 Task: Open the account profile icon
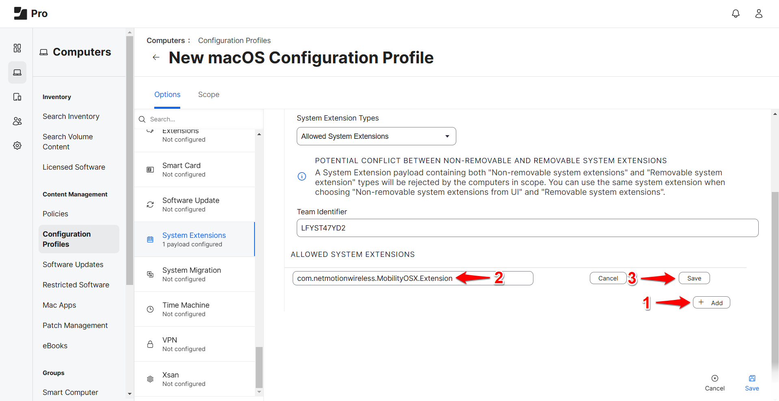(759, 13)
